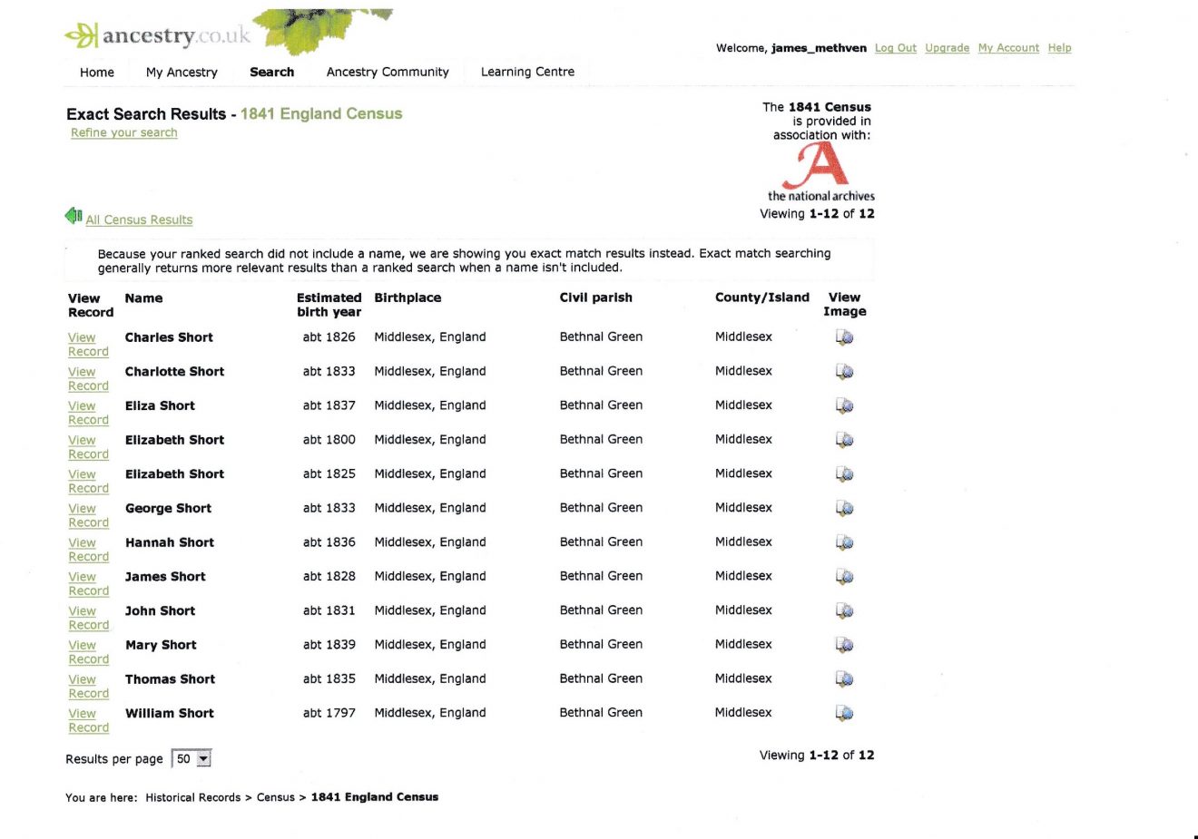Click the green back arrow beside All Census Results
Viewport: 1198px width, 839px height.
[74, 216]
